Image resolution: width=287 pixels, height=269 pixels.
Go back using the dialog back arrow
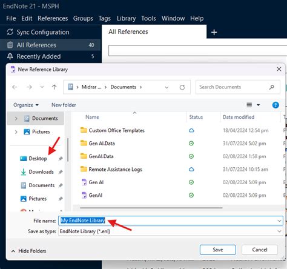15,87
